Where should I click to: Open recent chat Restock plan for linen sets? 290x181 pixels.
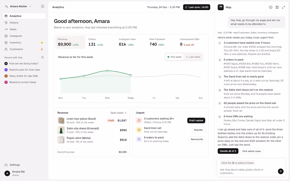tap(24, 70)
